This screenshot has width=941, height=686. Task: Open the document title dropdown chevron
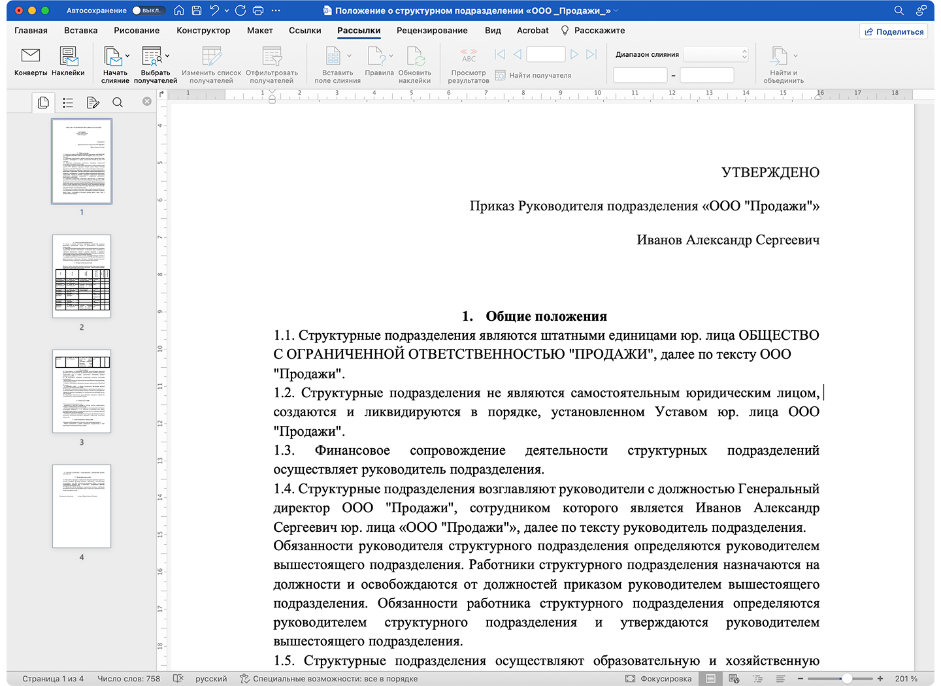616,10
